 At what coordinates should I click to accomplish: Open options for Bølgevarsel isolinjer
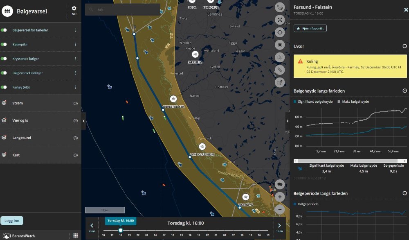point(76,73)
